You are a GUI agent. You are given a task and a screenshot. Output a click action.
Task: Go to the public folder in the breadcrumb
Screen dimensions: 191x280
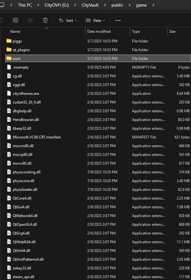click(117, 5)
